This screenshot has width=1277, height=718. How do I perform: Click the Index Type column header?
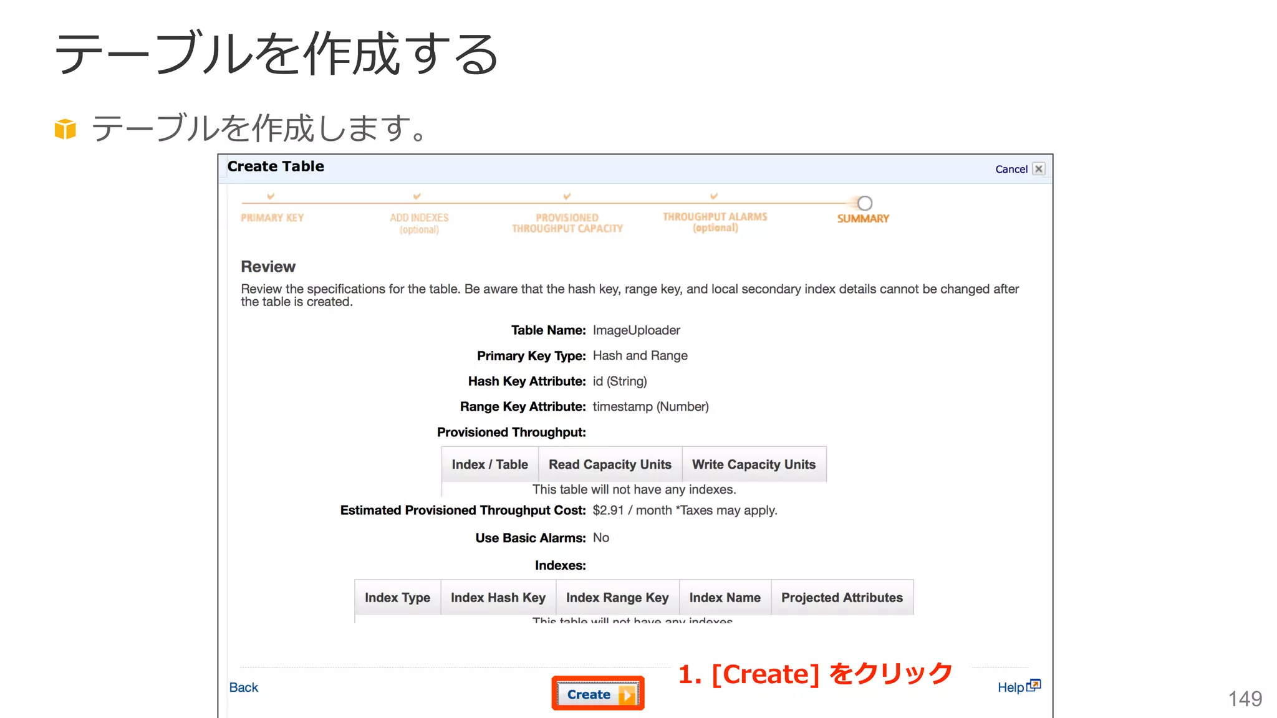click(x=397, y=597)
